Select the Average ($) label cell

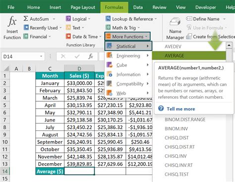[x=50, y=171]
